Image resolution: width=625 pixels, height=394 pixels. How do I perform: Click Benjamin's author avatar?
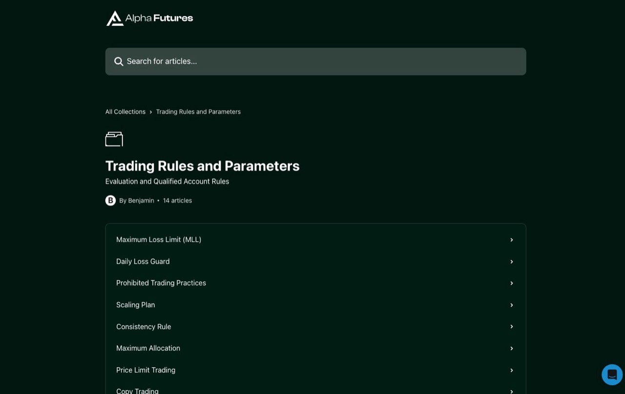coord(111,200)
